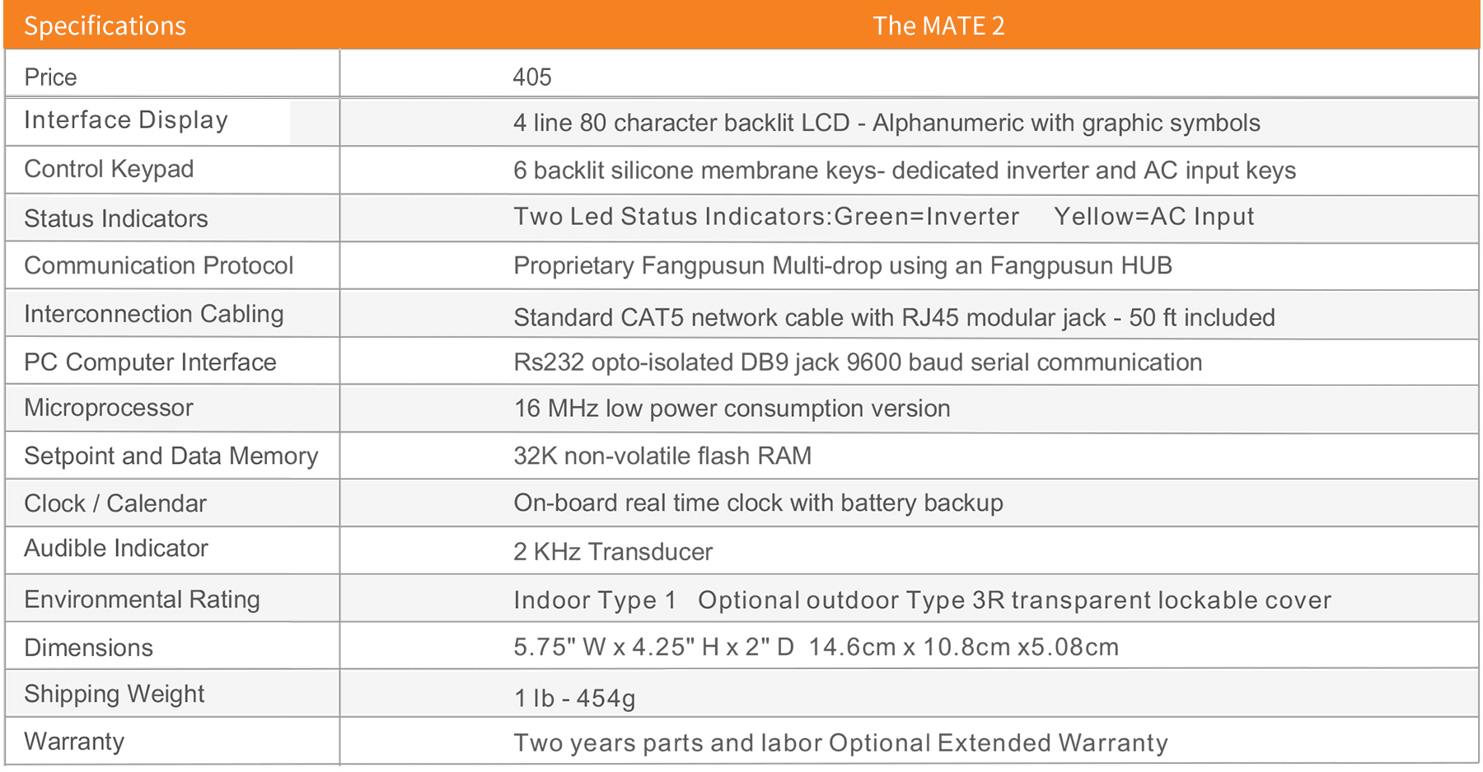
Task: Select the Environmental Rating label
Action: pyautogui.click(x=142, y=599)
